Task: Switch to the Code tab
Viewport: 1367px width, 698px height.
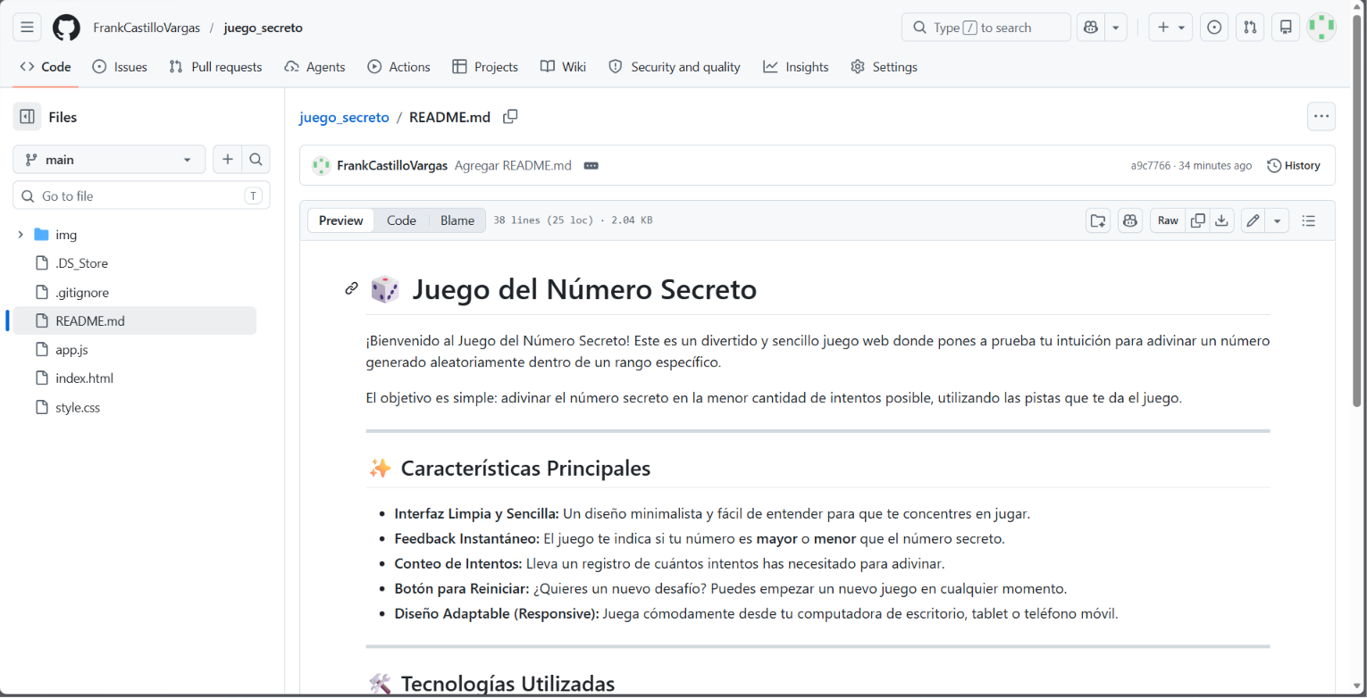Action: [x=46, y=67]
